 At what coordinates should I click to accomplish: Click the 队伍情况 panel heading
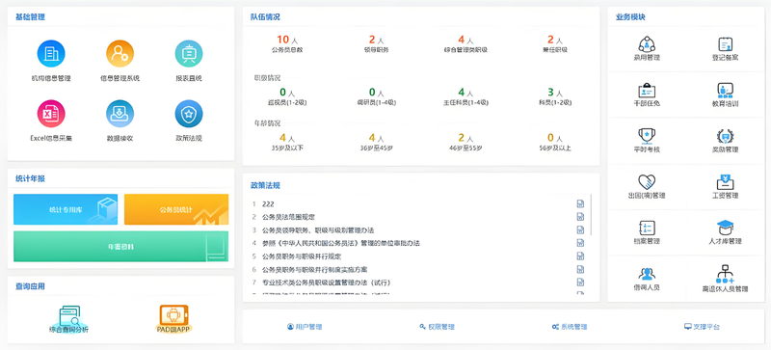pos(266,16)
